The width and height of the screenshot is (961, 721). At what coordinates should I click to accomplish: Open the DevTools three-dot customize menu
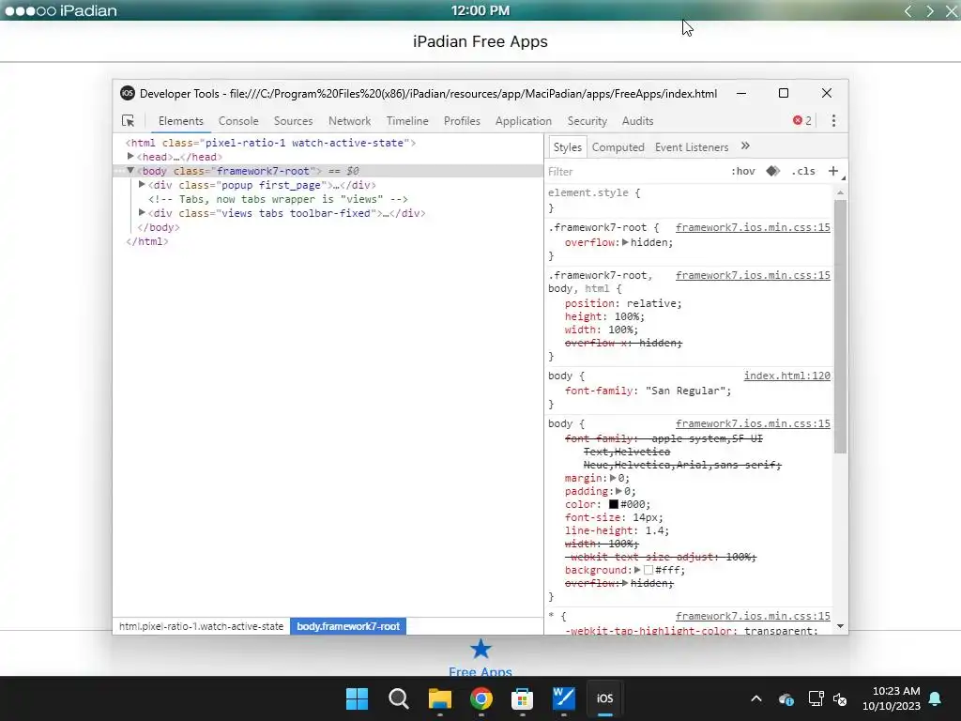[x=833, y=121]
